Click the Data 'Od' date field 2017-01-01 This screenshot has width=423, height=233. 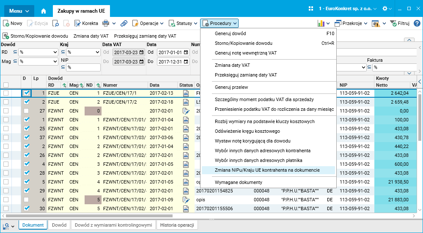point(170,52)
